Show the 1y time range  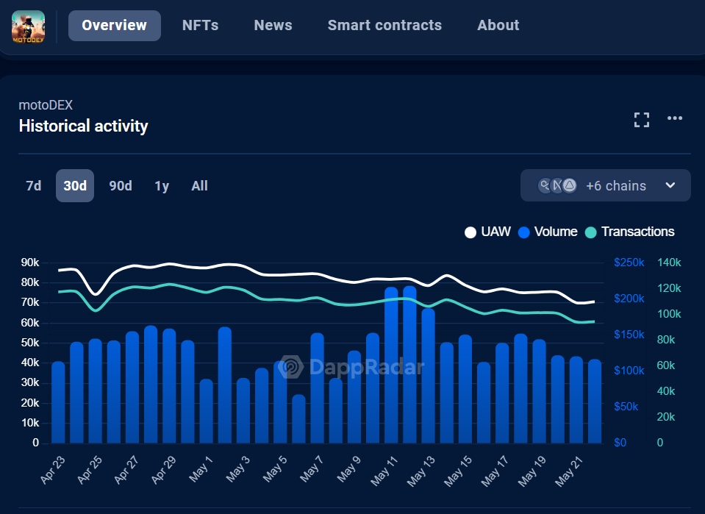(x=162, y=186)
